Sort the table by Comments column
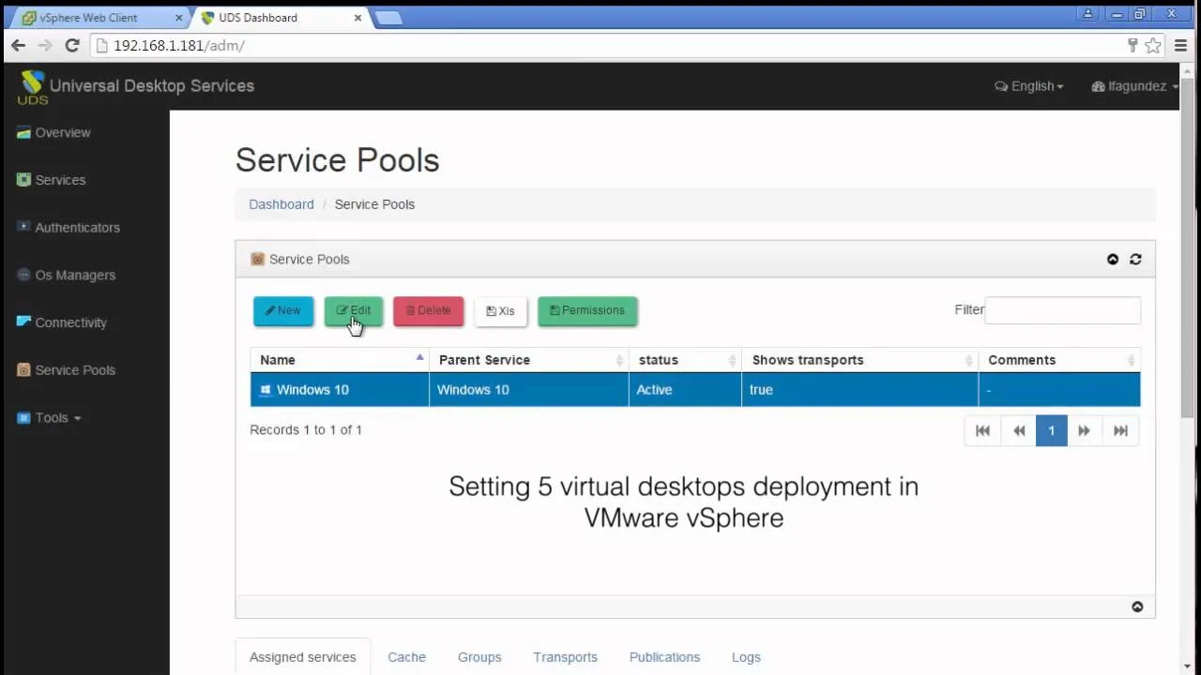Screen dimensions: 1201x675 point(1059,360)
